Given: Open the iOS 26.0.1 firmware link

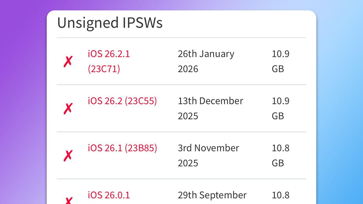Looking at the screenshot, I should [x=108, y=195].
